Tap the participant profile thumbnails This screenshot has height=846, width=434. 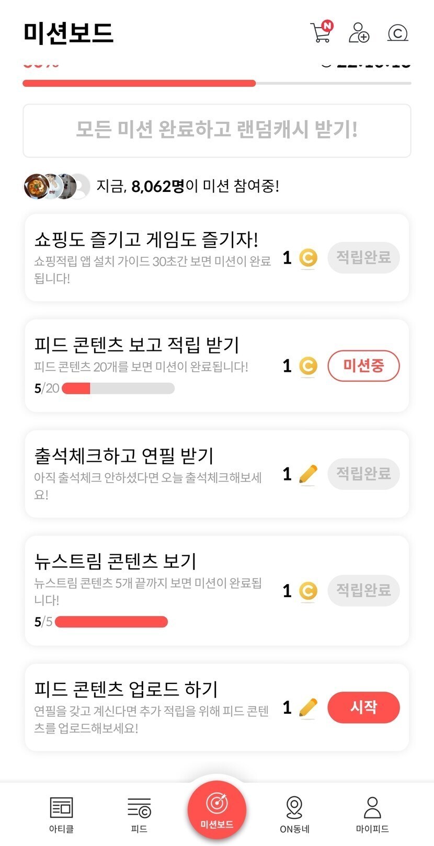[56, 186]
